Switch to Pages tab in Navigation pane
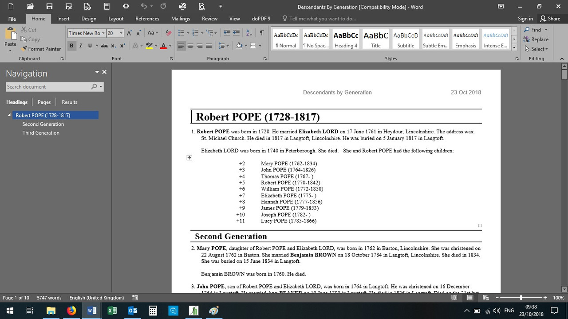Image resolution: width=568 pixels, height=319 pixels. point(44,102)
